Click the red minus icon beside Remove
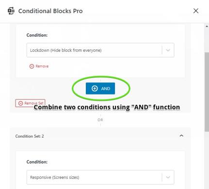The width and height of the screenshot is (209, 189). [x=32, y=66]
